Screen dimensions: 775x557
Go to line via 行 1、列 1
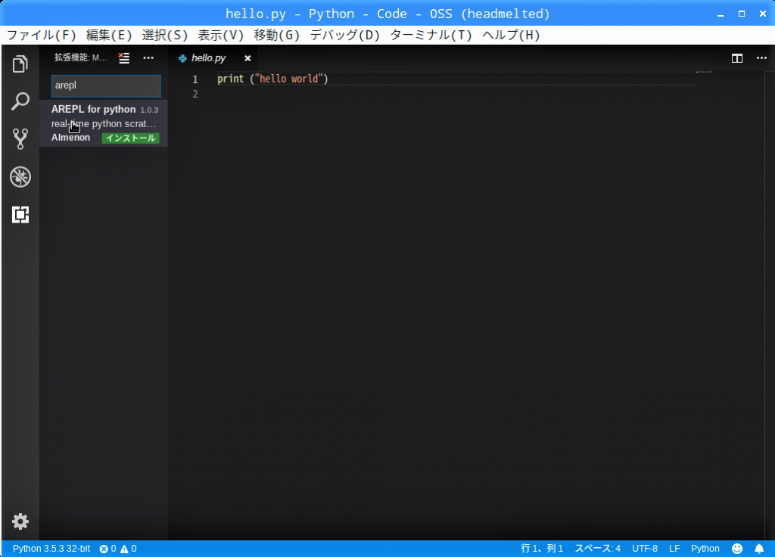click(542, 549)
